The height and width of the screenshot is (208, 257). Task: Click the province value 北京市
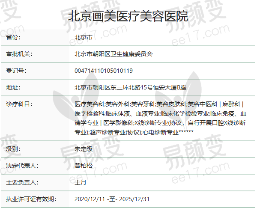click(84, 37)
